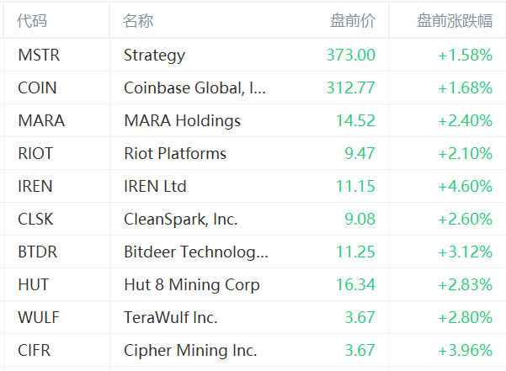Click the TeraWulf Inc. name

pyautogui.click(x=170, y=318)
